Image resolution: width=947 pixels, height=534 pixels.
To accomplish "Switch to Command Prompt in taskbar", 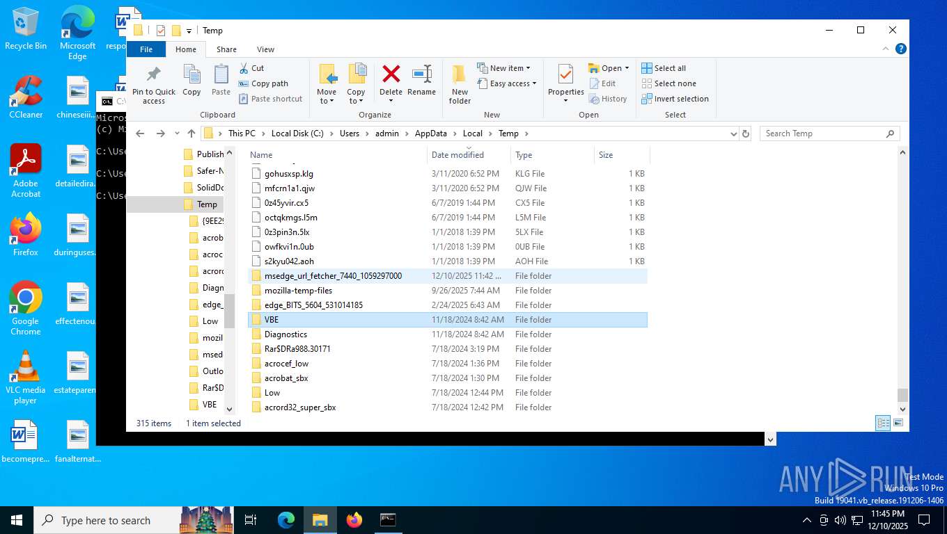I will pyautogui.click(x=388, y=520).
